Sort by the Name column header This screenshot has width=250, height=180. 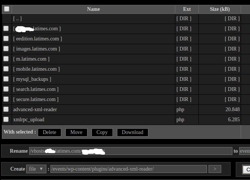tap(93, 9)
